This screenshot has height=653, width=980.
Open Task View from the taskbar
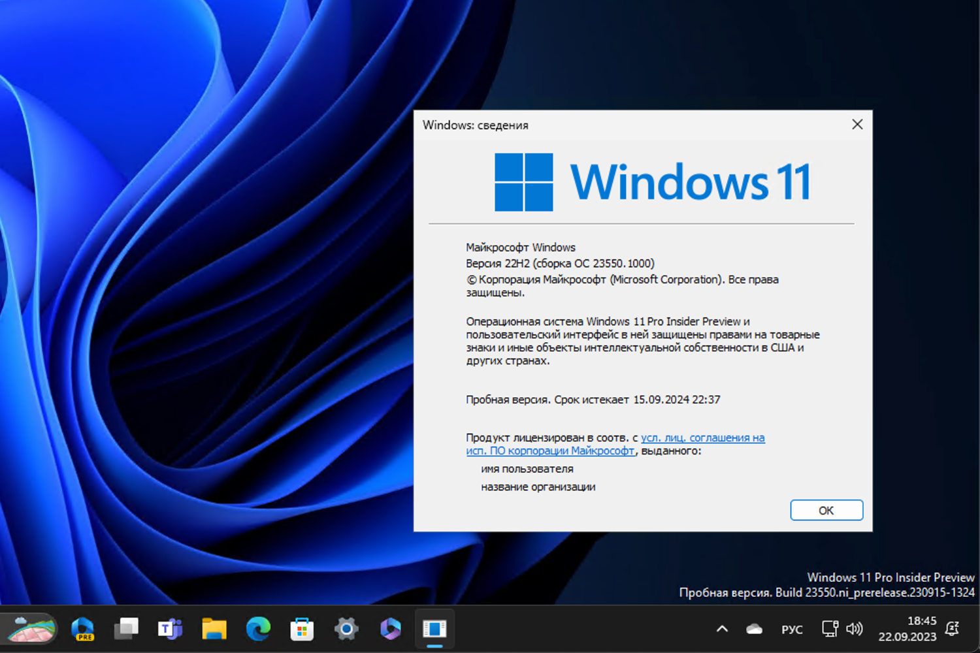click(x=126, y=629)
